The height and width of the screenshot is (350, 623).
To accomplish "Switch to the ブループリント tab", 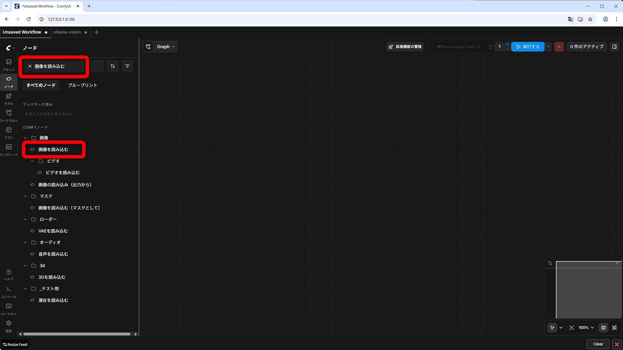I will (x=82, y=85).
